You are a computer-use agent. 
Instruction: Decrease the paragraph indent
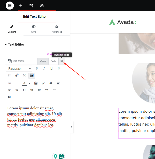(x=32, y=90)
